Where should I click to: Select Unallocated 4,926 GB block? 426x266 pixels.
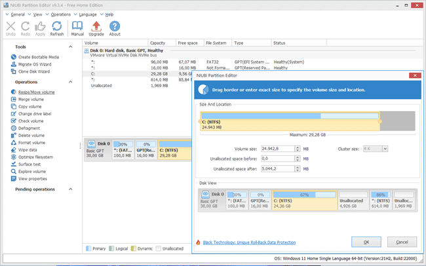tap(353, 200)
